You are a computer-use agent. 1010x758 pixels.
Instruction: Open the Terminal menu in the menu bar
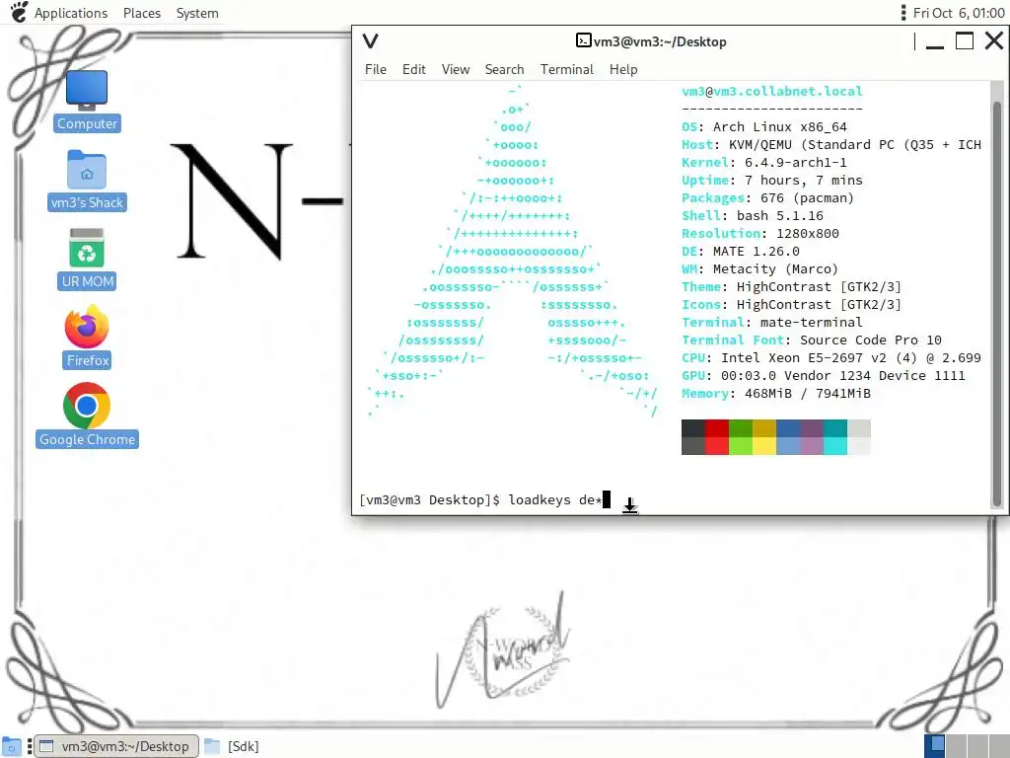tap(567, 69)
